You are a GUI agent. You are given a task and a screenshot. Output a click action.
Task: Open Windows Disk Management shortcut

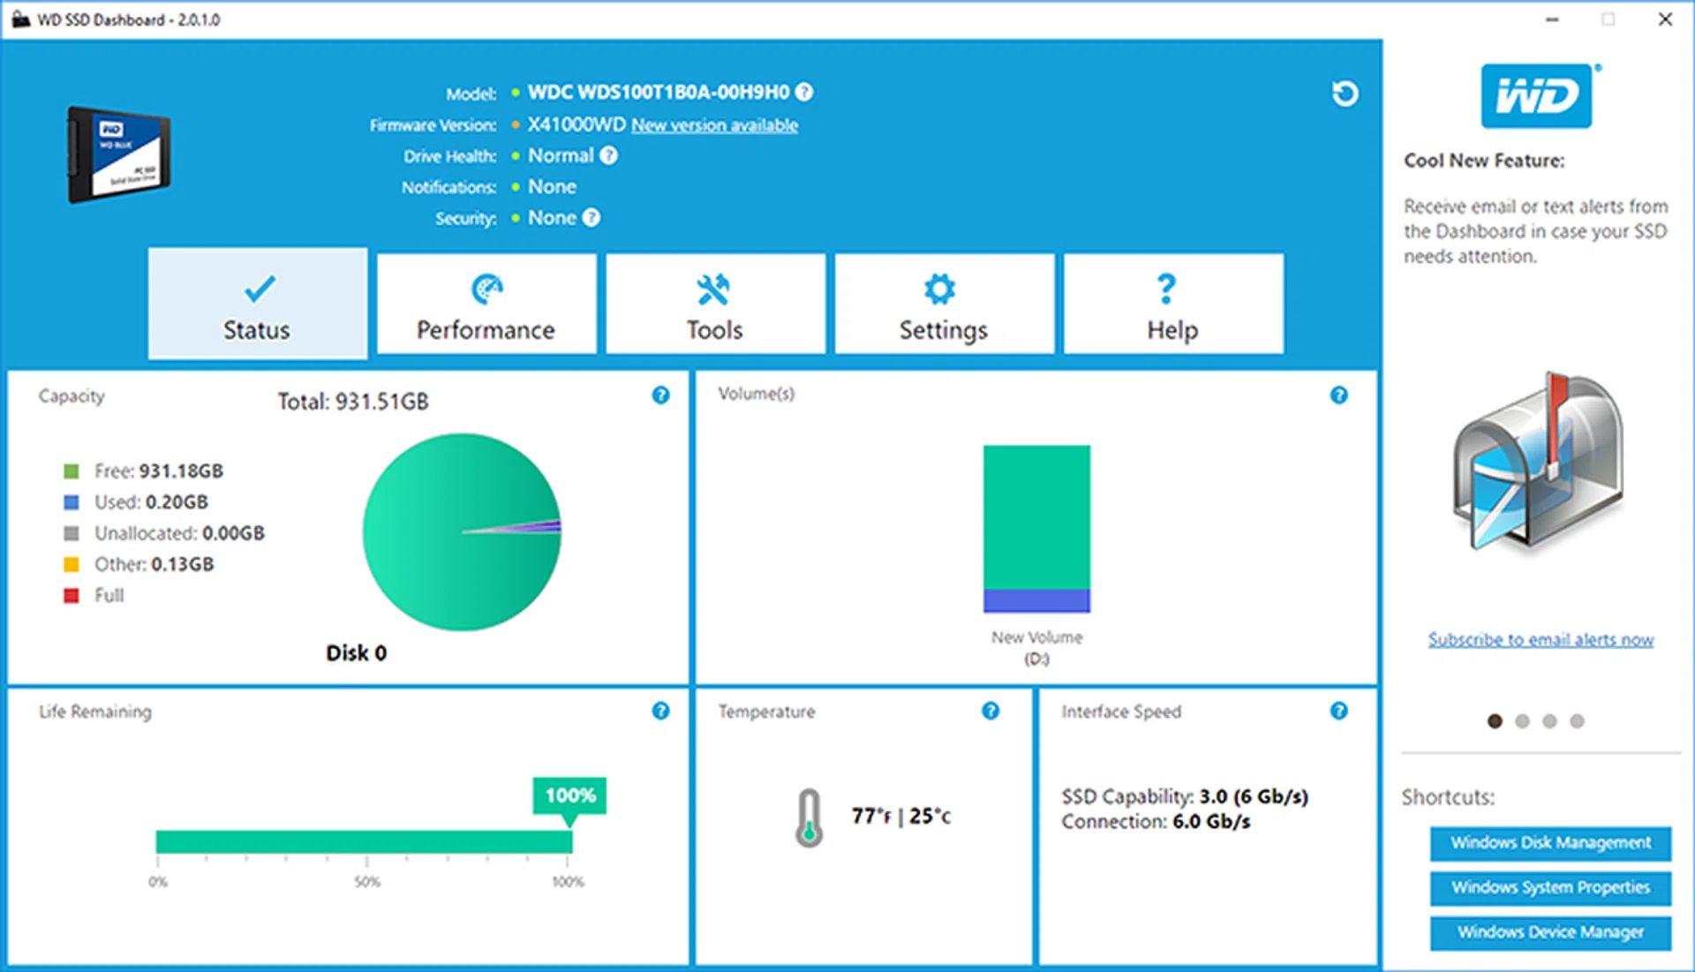coord(1550,843)
